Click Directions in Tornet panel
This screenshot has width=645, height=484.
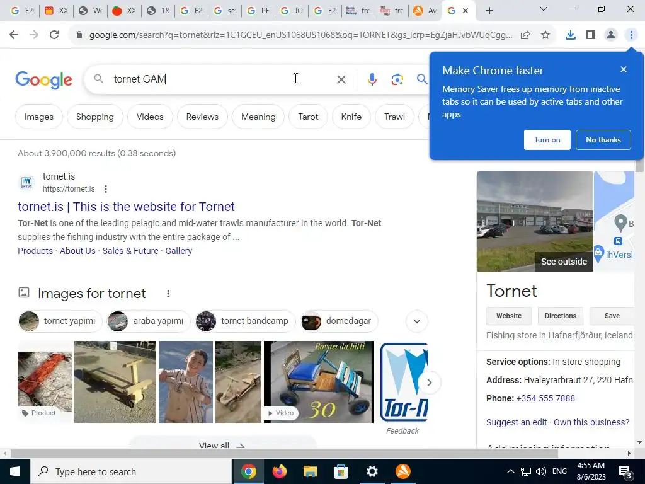pos(560,316)
